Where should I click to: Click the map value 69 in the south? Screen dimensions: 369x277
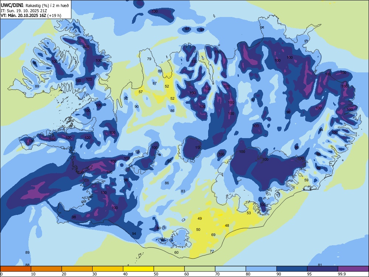click(213, 235)
